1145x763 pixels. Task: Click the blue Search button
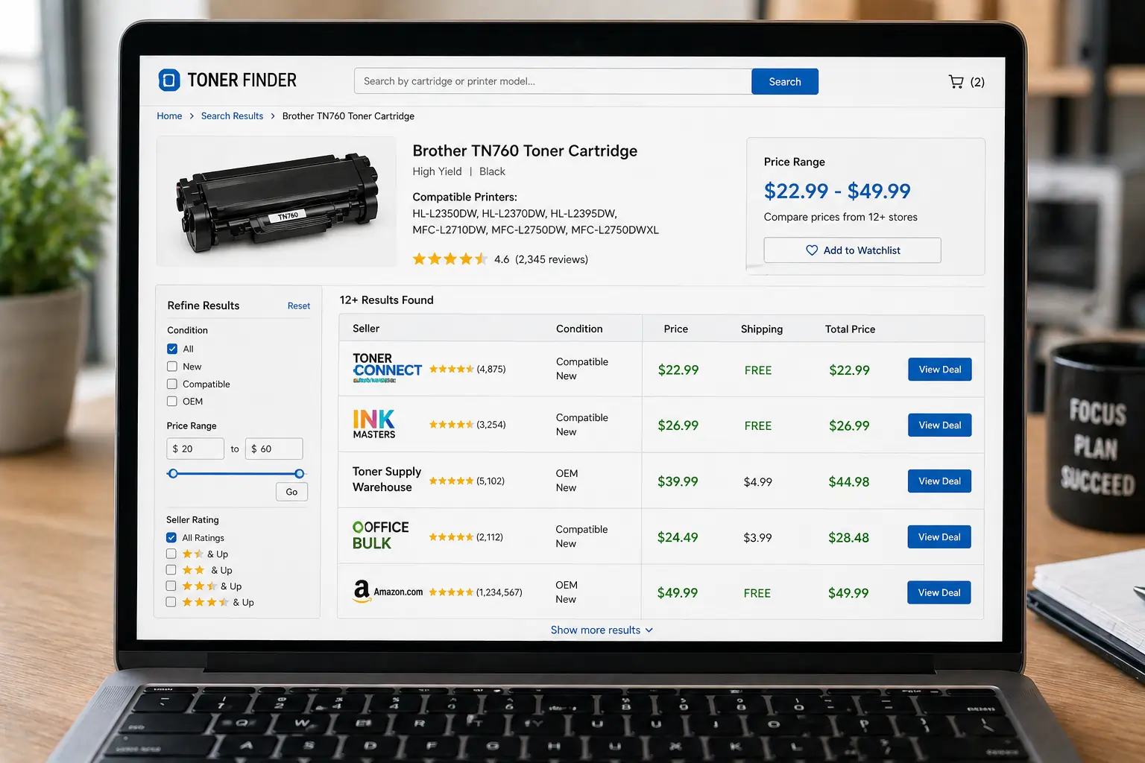785,81
